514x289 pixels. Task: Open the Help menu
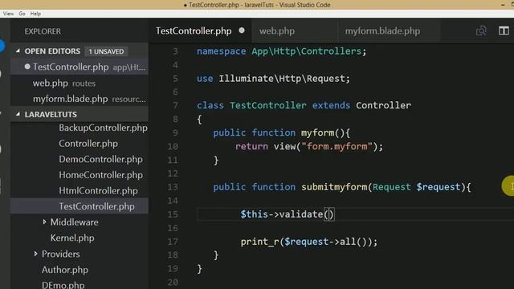(x=35, y=14)
